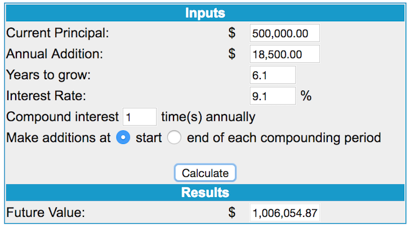Click the Inputs section header
Viewport: 410px width, 227px height.
pyautogui.click(x=205, y=13)
